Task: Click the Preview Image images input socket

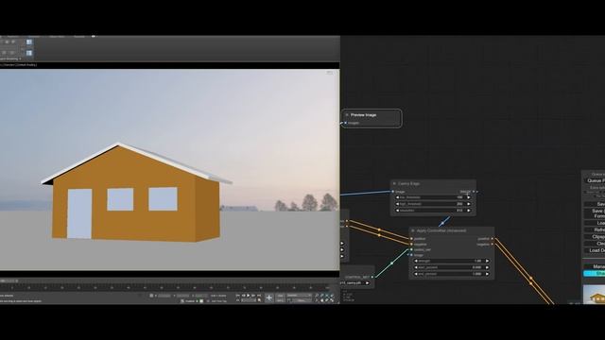Action: (345, 123)
